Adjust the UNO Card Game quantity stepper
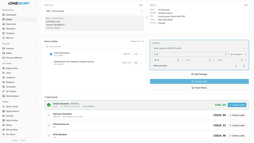This screenshot has height=143, width=254. [137, 54]
